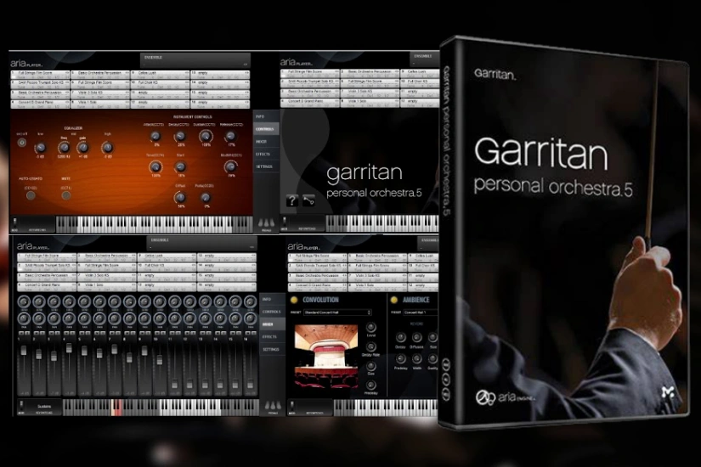Click the ModWhl knob showing 79%
The height and width of the screenshot is (467, 701).
coord(230,166)
